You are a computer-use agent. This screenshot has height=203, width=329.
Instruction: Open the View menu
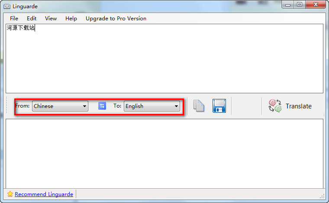click(51, 19)
